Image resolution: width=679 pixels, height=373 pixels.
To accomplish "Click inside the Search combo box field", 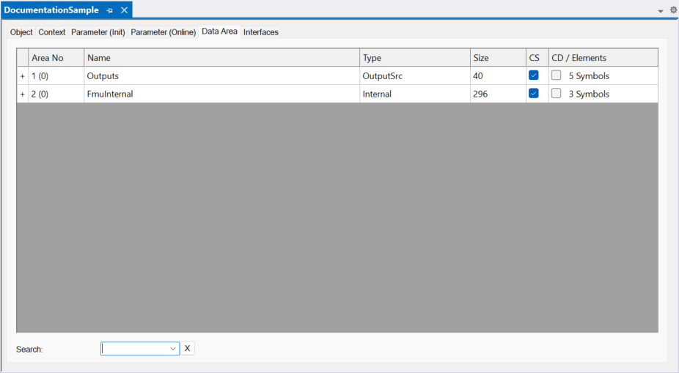I will [134, 349].
